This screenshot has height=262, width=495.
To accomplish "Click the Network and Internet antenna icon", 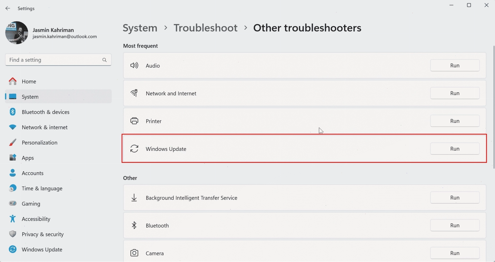I will (x=134, y=93).
